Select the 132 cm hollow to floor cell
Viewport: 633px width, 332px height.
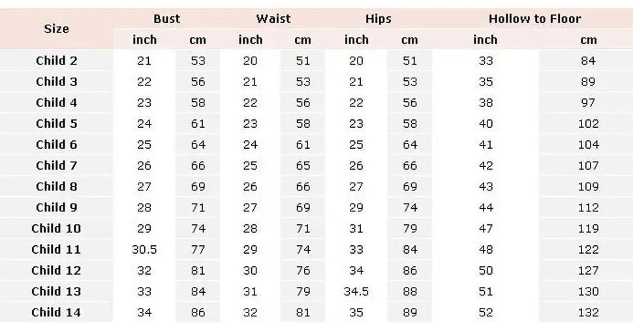click(588, 312)
